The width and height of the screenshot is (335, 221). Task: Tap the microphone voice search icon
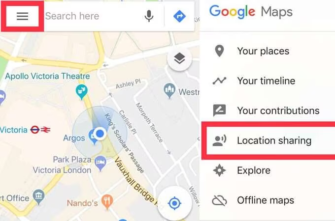pyautogui.click(x=149, y=16)
